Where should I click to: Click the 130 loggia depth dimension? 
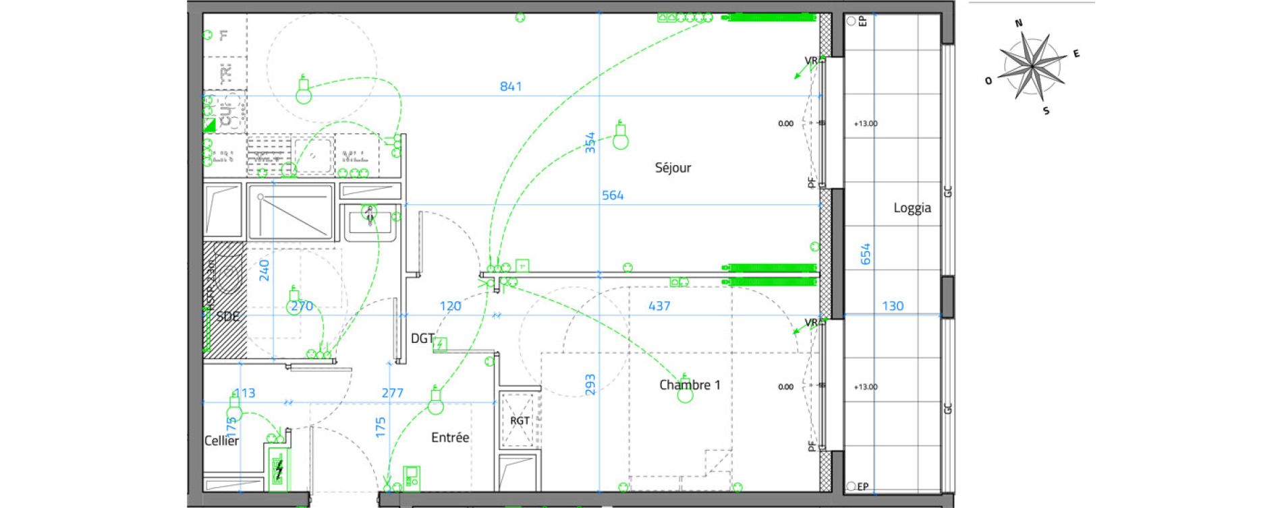(893, 306)
